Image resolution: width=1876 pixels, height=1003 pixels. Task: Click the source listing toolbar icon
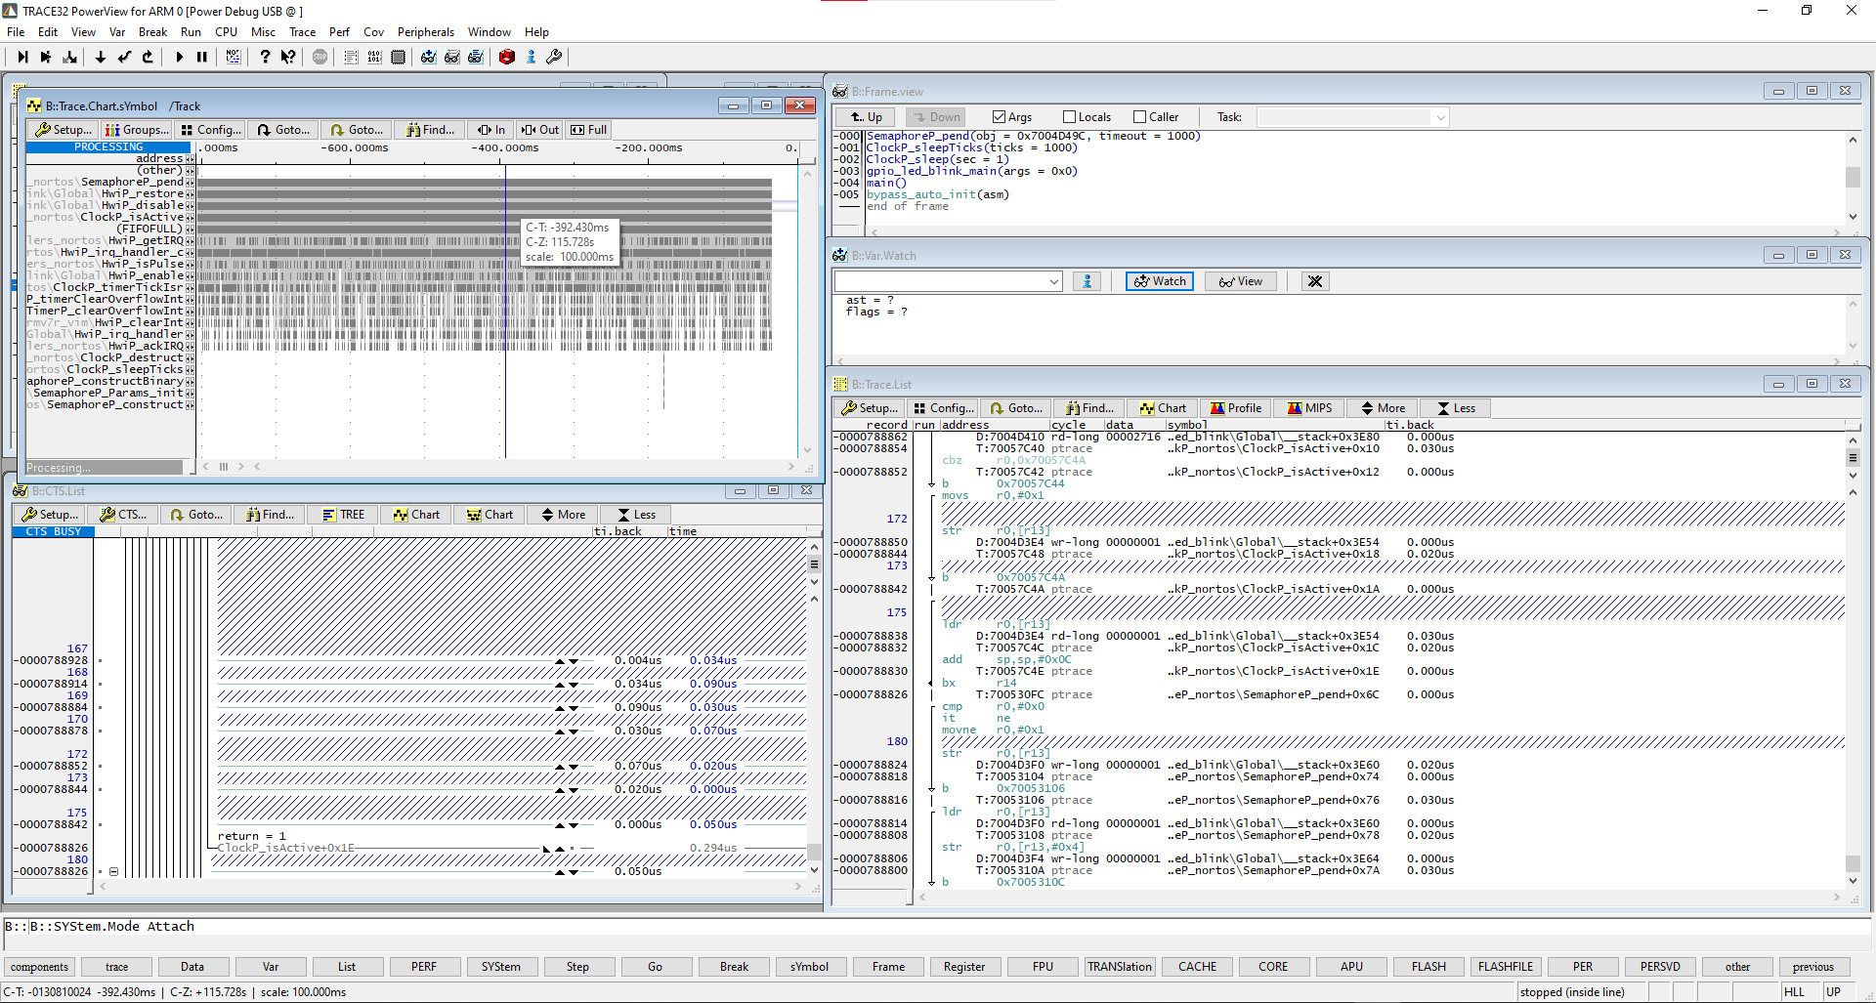coord(351,57)
